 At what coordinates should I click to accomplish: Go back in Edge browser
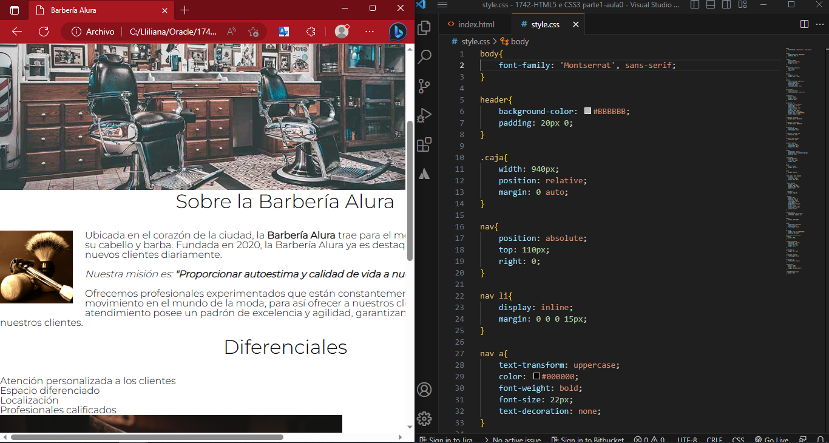coord(16,32)
